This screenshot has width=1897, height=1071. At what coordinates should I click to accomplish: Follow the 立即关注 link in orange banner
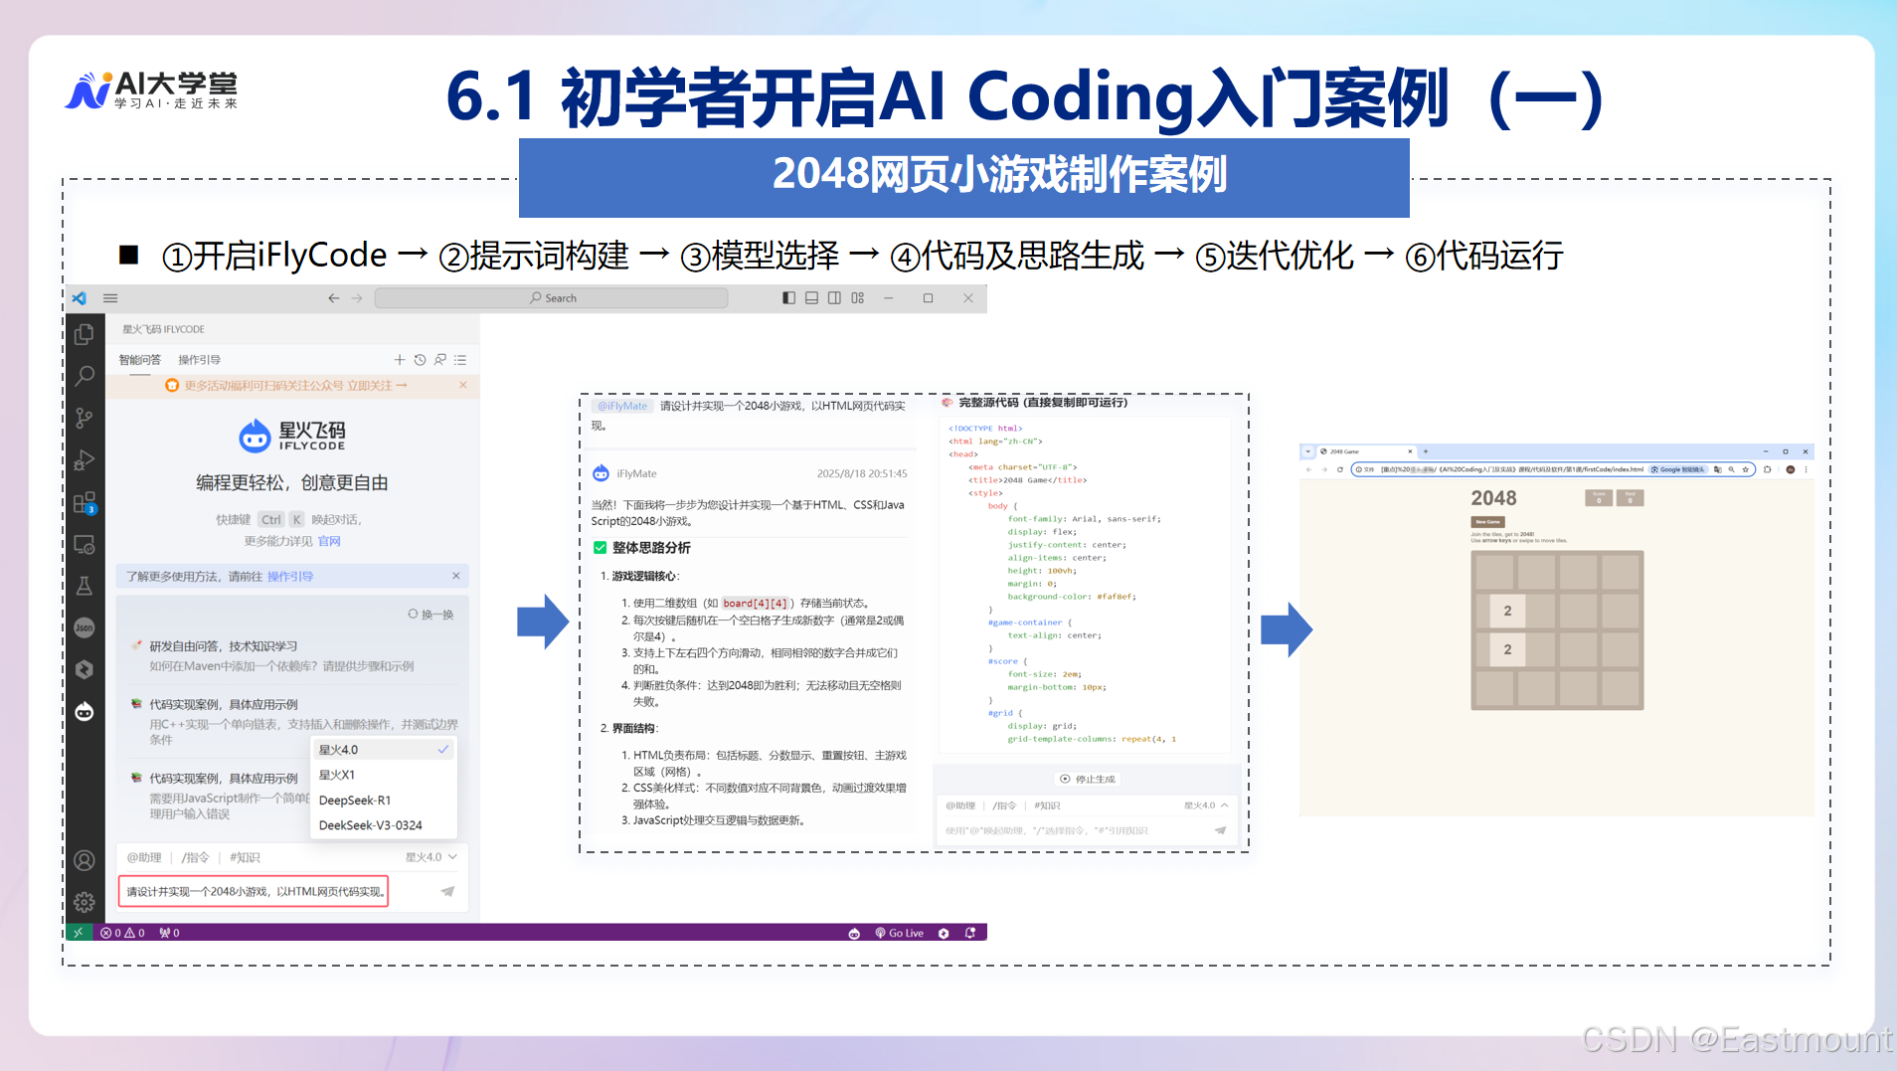pos(377,386)
